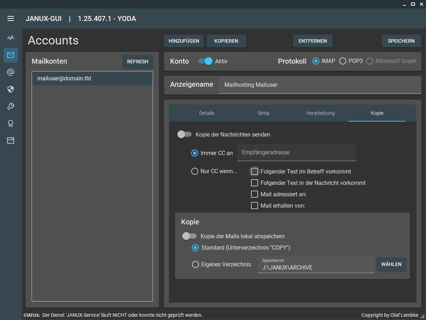Open the activity monitor sidebar icon
This screenshot has width=426, height=320.
tap(11, 38)
